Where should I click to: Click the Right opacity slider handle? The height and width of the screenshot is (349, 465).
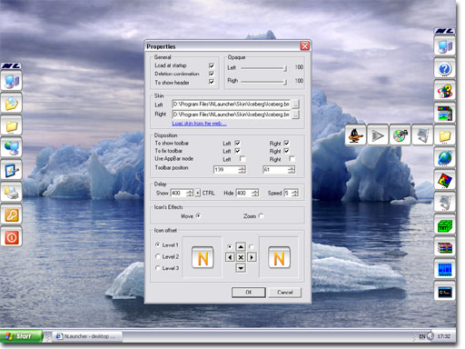[285, 82]
